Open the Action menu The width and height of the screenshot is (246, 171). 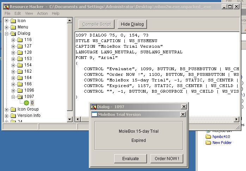point(42,13)
